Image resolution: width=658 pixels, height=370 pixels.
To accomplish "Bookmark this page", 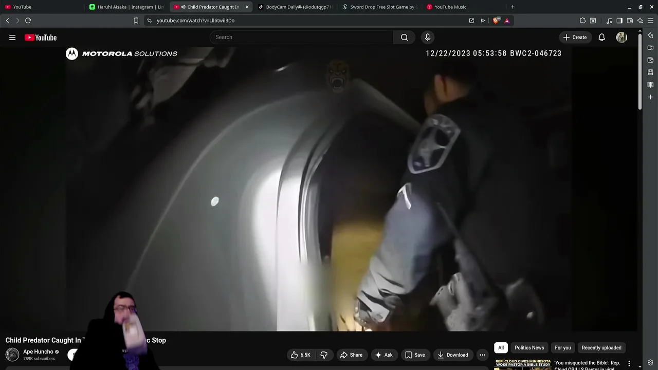I will point(136,21).
